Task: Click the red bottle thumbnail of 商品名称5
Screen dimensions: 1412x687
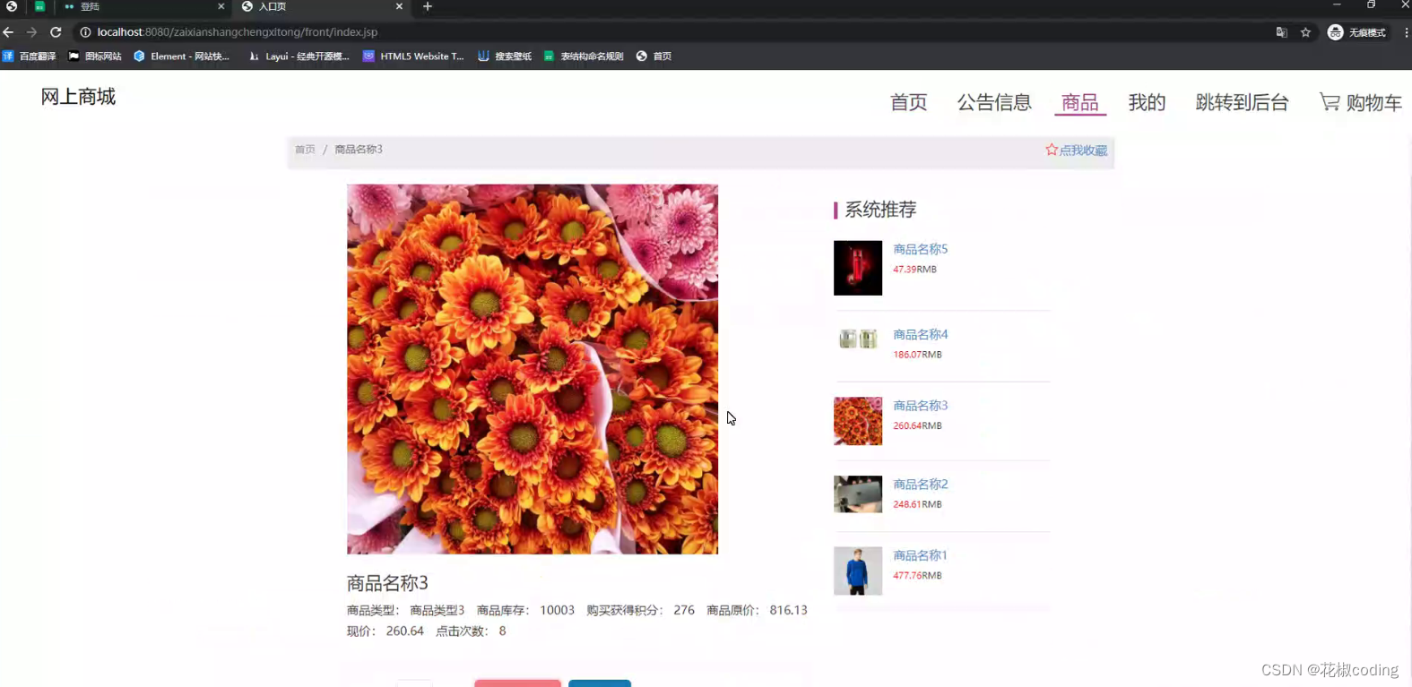Action: point(858,268)
